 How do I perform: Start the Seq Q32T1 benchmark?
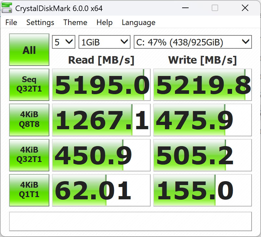pyautogui.click(x=29, y=84)
